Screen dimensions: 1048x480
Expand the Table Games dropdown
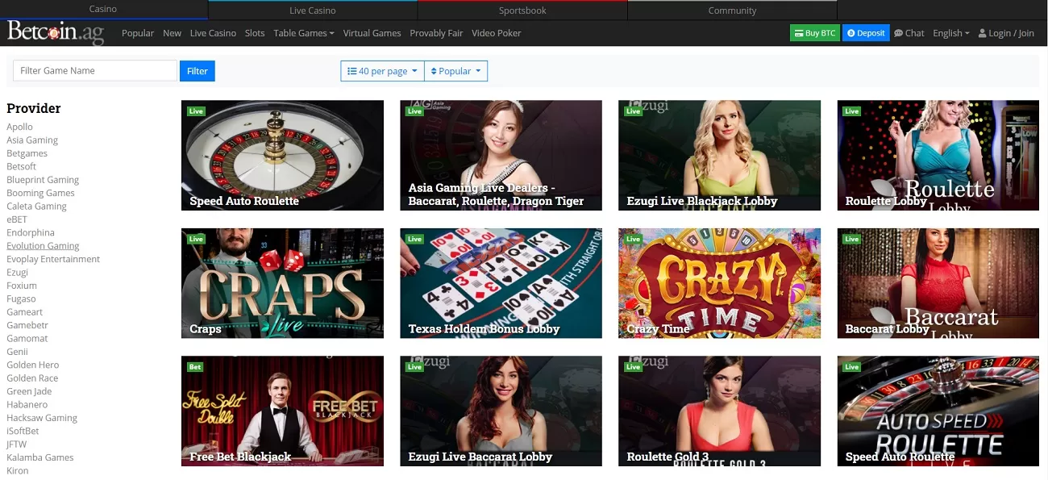point(304,33)
